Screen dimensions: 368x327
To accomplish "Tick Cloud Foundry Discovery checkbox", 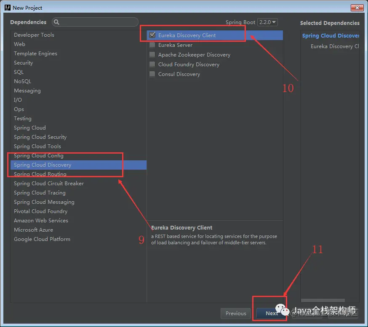I will (152, 64).
